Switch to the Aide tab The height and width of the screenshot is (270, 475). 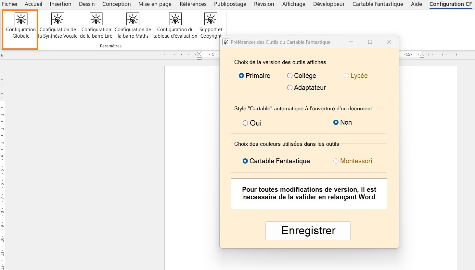pos(417,4)
